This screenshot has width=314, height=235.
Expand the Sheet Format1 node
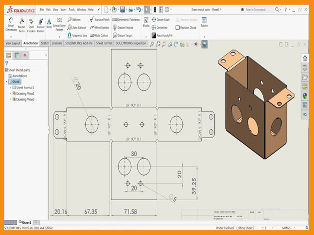tap(10, 88)
